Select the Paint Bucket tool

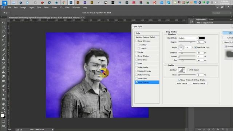(3, 72)
